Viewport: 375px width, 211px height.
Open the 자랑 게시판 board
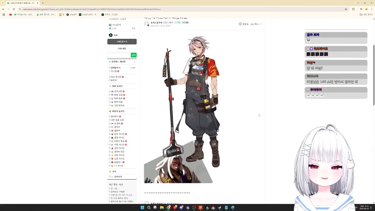coord(119,145)
